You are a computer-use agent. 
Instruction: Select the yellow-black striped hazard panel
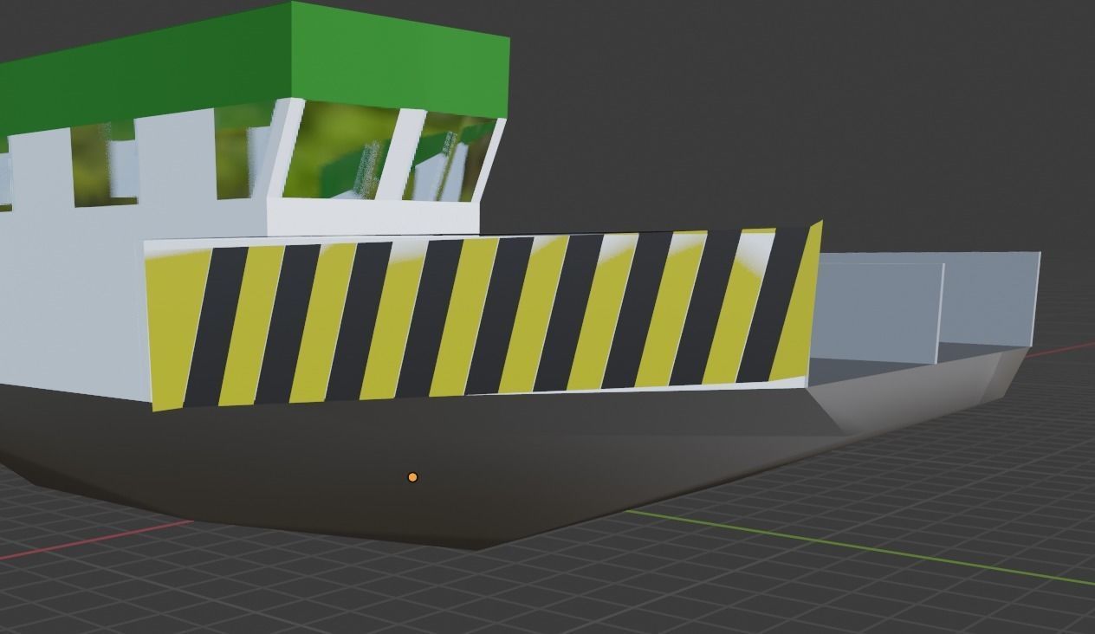point(483,315)
